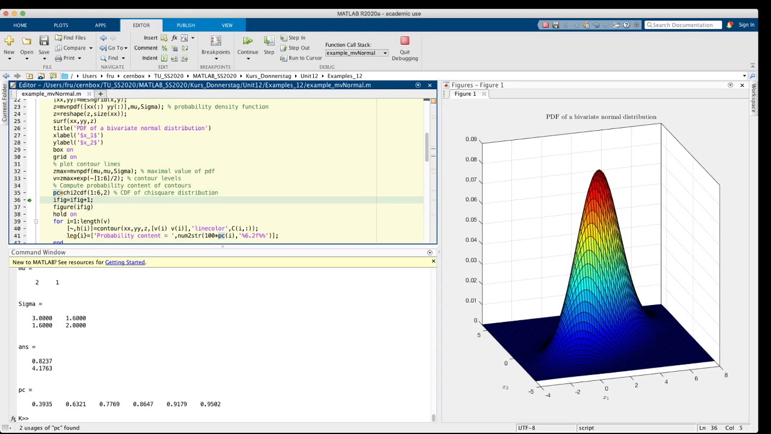Click the New file icon
771x434 pixels.
[9, 41]
